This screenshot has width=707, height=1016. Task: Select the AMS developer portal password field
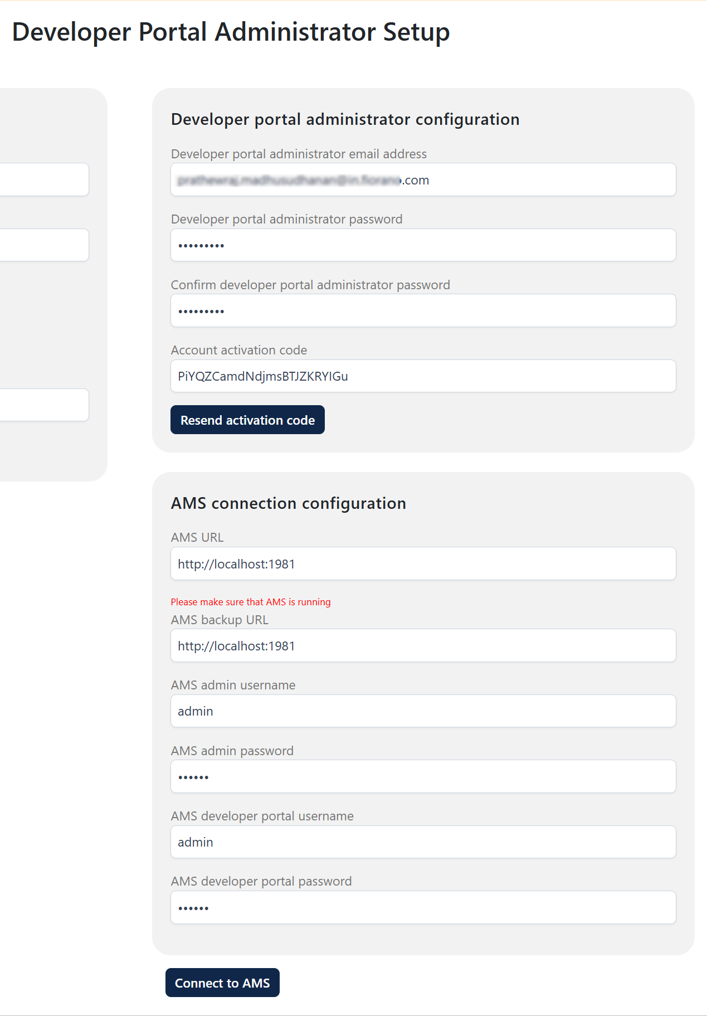(423, 907)
